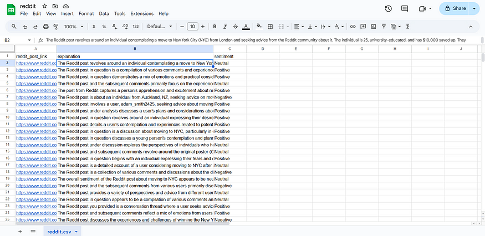Open the text color picker
This screenshot has height=236, width=485.
pos(246,27)
